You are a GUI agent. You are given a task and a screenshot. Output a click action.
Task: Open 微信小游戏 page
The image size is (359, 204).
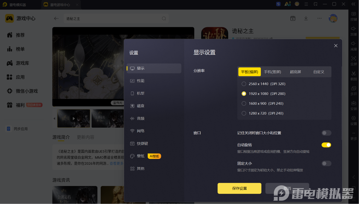click(x=22, y=91)
